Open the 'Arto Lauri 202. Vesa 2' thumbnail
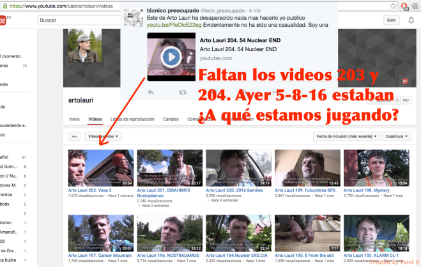Image resolution: width=421 pixels, height=267 pixels. (100, 167)
